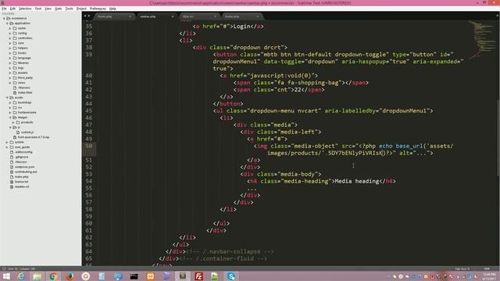Viewport: 500px width, 281px height.
Task: Open the Project menu
Action: (x=81, y=9)
